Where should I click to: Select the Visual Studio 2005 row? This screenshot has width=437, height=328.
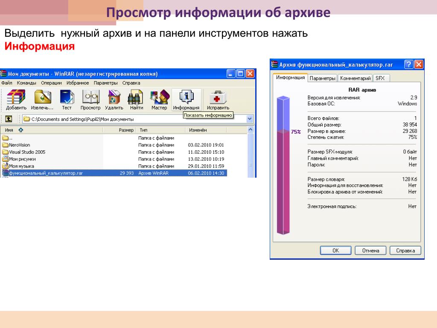tap(114, 152)
